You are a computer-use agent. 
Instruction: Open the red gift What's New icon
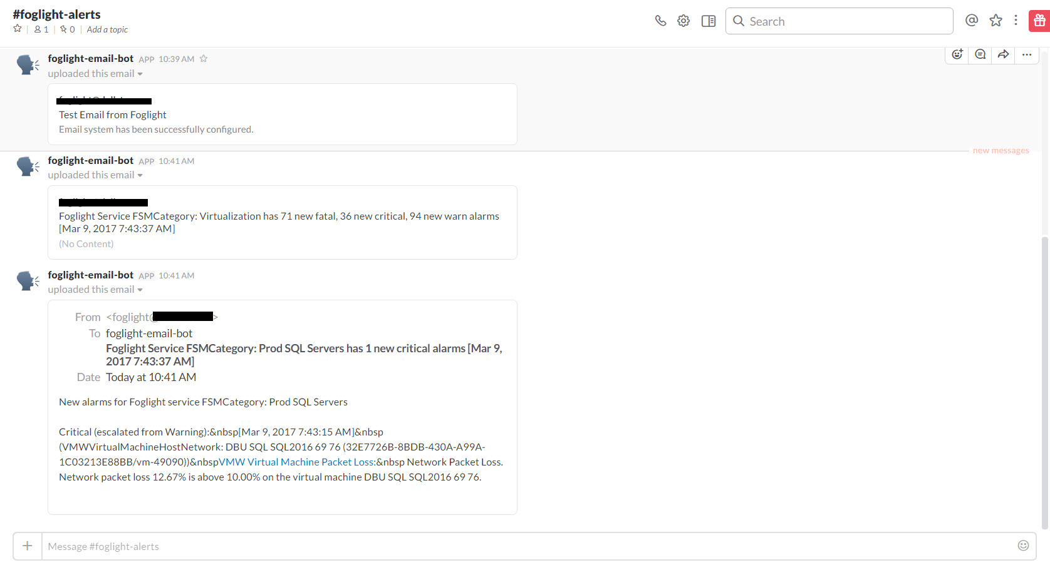point(1039,21)
